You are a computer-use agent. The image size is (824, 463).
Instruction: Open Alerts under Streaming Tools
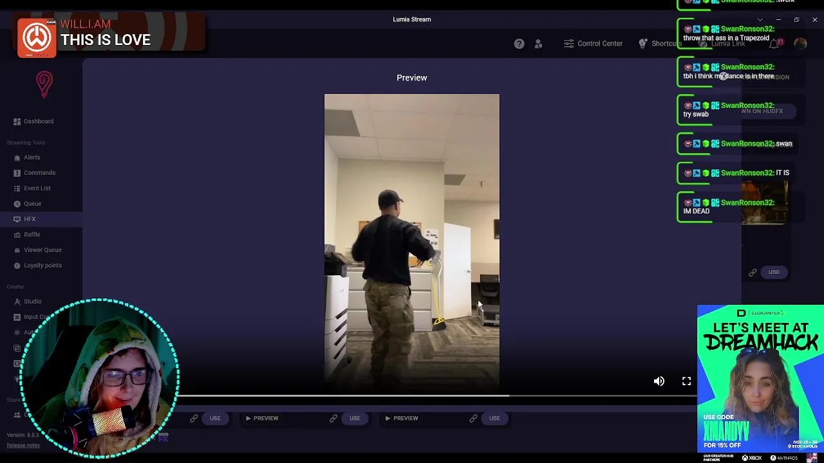point(32,157)
